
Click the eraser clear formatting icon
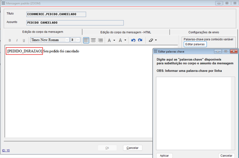click(x=151, y=40)
